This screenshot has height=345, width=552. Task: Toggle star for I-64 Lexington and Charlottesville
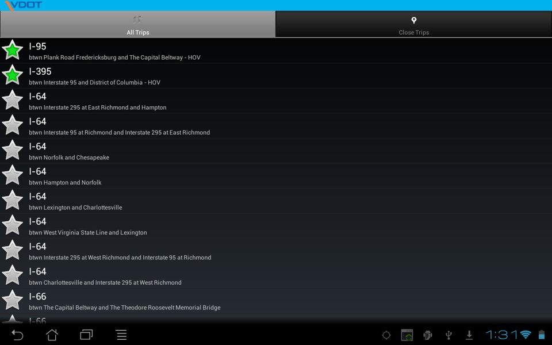(x=12, y=200)
